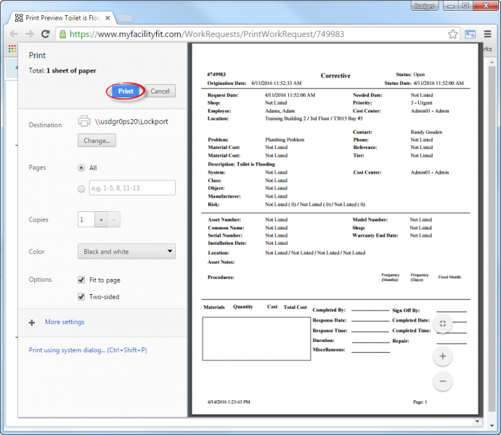Image resolution: width=501 pixels, height=435 pixels.
Task: Cancel the print dialog
Action: pyautogui.click(x=160, y=92)
